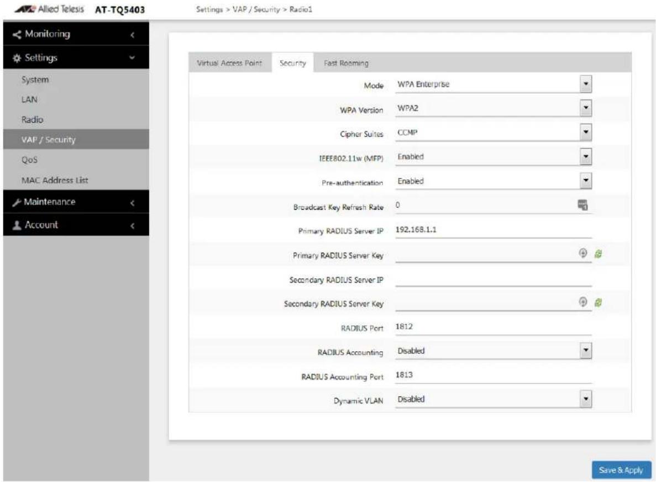Click the Secondary RADIUS Server IP field
This screenshot has height=482, width=656.
494,278
